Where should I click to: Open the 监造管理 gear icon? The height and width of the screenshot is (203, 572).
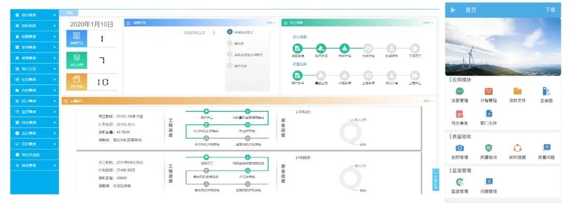[460, 182]
